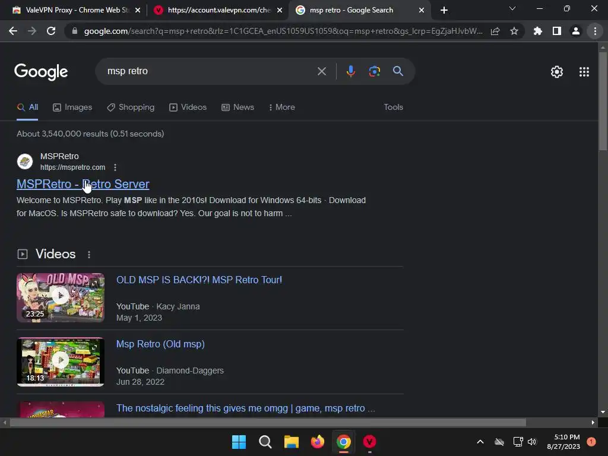Close the msp retro Google Search tab
Image resolution: width=608 pixels, height=456 pixels.
pos(422,10)
